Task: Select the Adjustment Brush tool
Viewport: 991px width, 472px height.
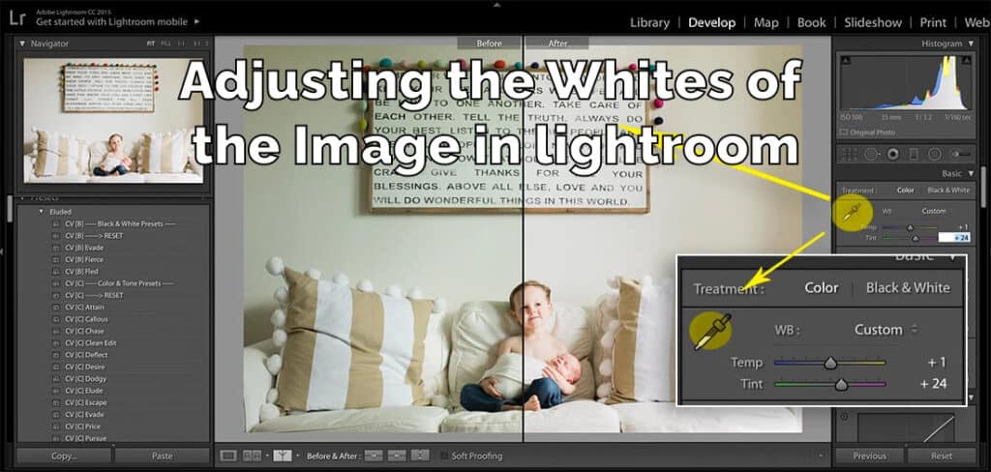Action: (x=961, y=154)
